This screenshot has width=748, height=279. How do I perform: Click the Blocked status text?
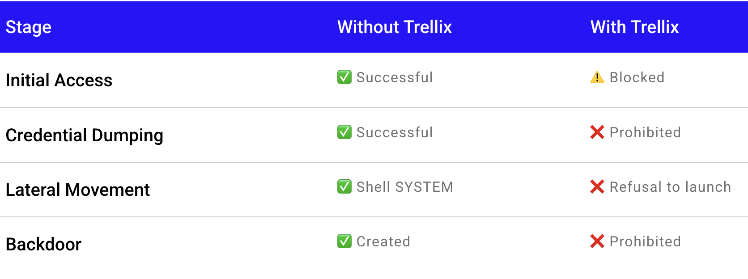[x=637, y=77]
